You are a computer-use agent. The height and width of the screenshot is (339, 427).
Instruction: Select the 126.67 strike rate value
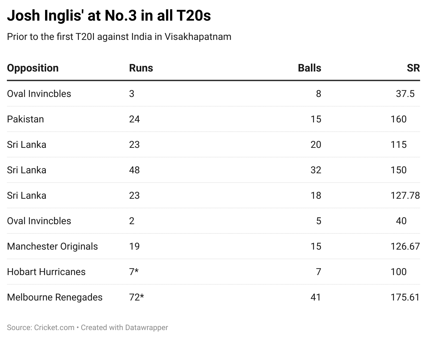405,246
